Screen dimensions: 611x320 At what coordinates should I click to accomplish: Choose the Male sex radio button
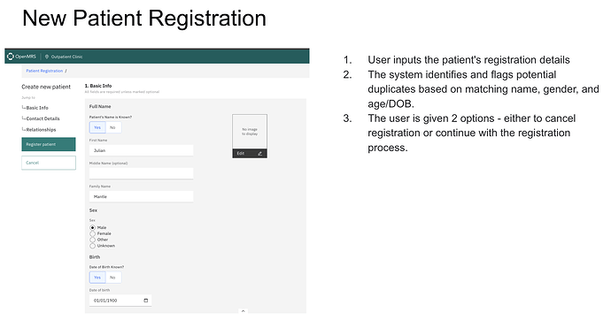pyautogui.click(x=92, y=227)
